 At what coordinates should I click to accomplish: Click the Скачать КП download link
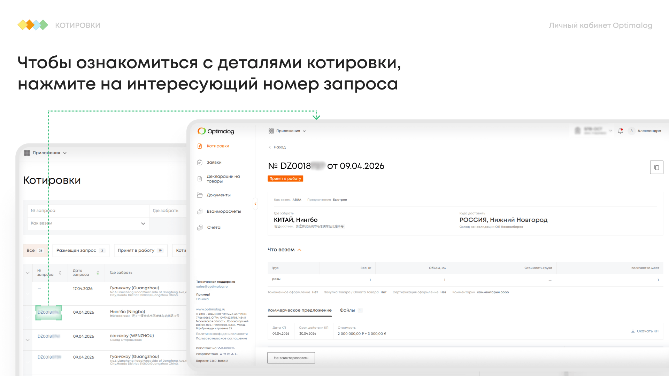(x=645, y=331)
